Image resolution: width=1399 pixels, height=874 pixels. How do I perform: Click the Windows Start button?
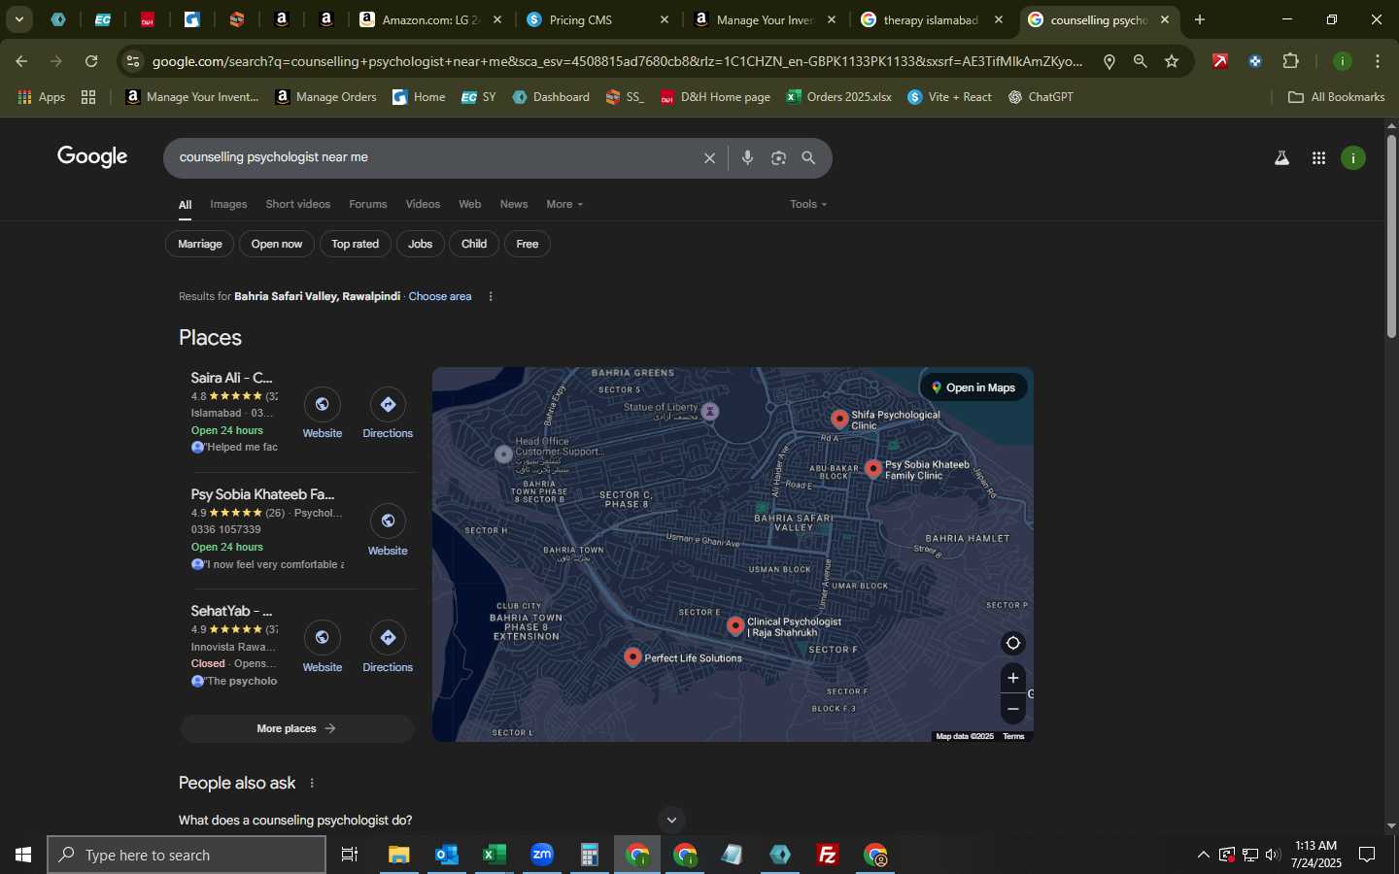tap(23, 855)
